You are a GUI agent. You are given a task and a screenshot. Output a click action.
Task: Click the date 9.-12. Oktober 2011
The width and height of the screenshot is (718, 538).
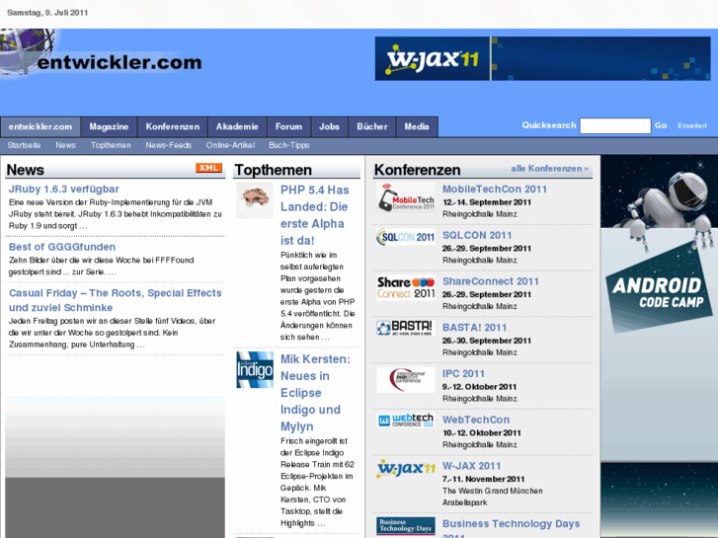pos(479,387)
